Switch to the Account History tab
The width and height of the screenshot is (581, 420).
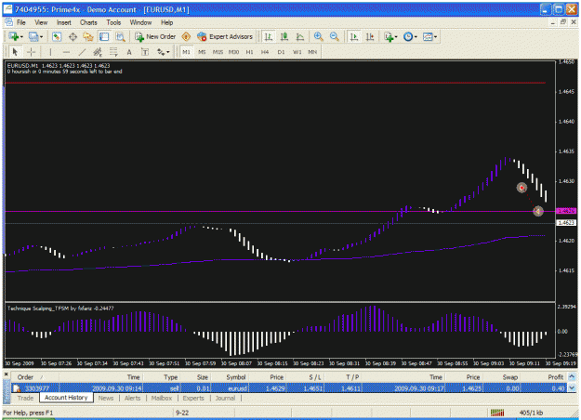point(66,398)
